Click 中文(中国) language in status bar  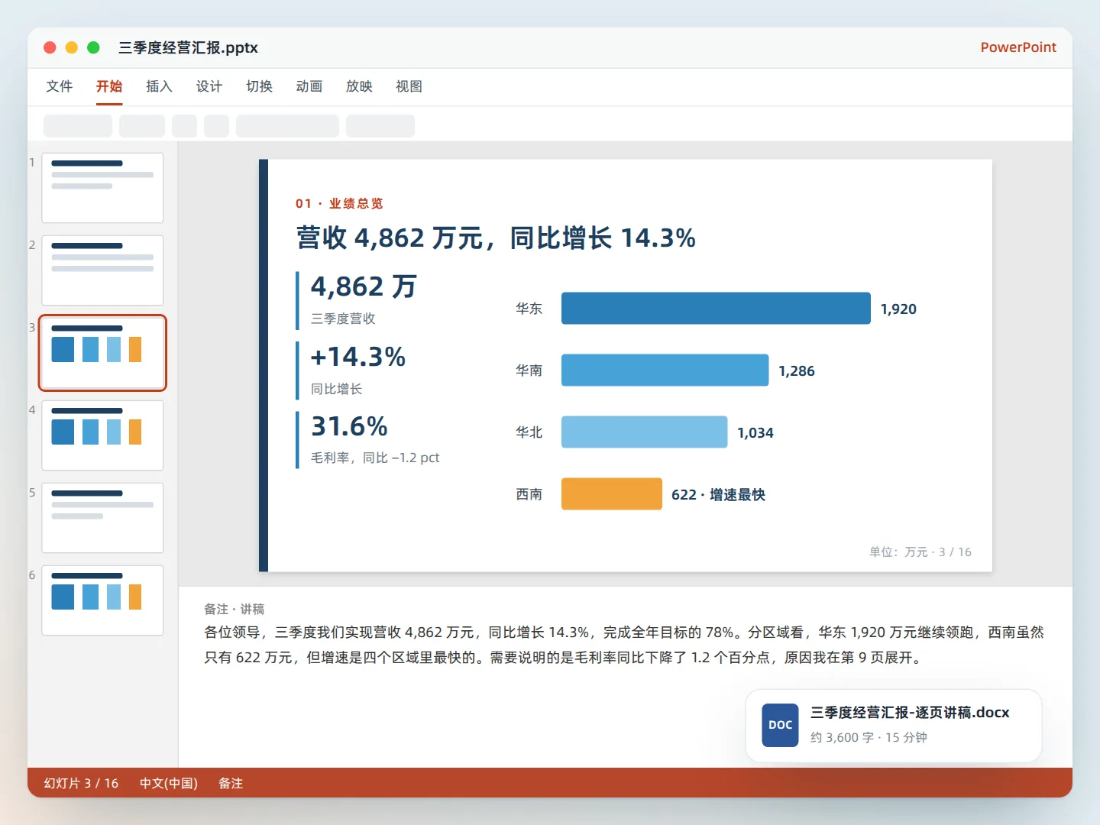tap(169, 783)
